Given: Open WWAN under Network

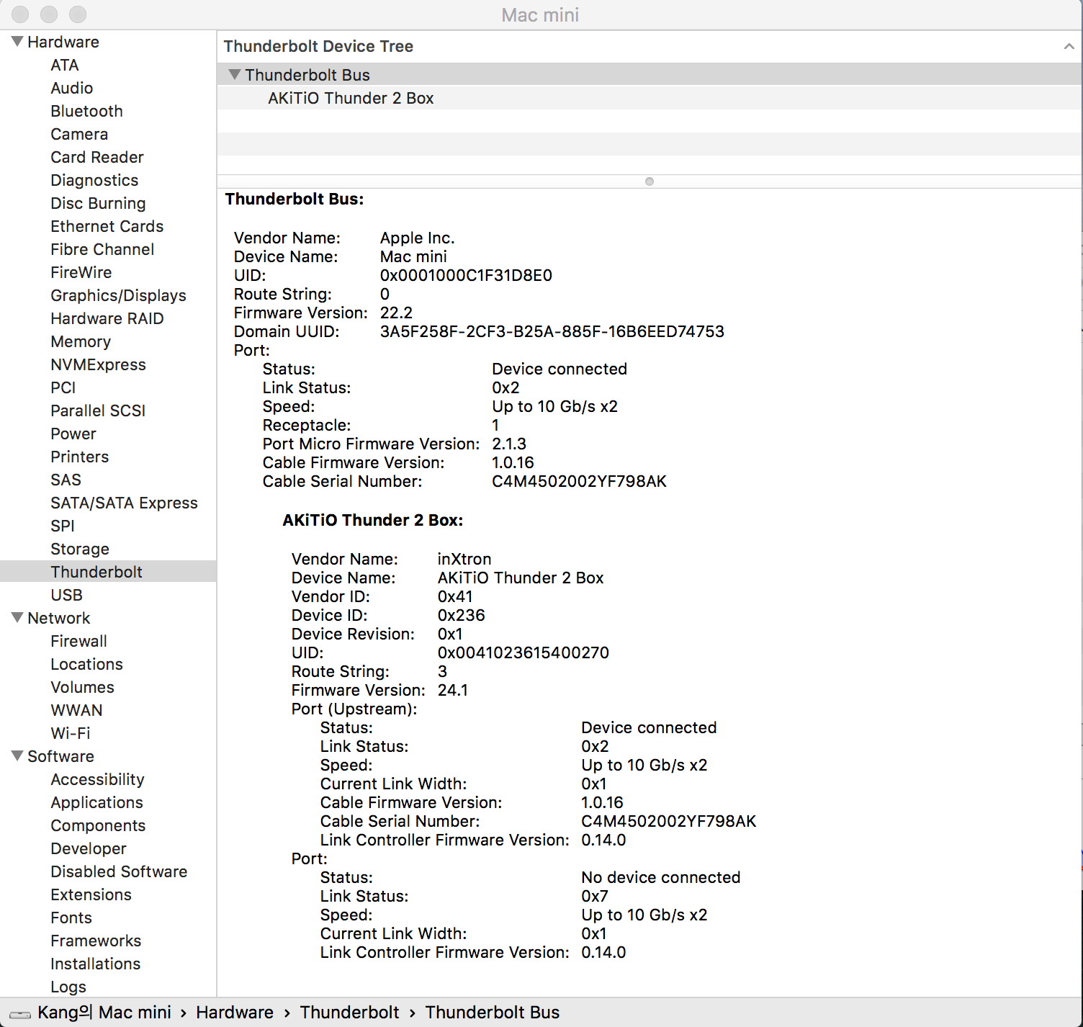Looking at the screenshot, I should 77,710.
